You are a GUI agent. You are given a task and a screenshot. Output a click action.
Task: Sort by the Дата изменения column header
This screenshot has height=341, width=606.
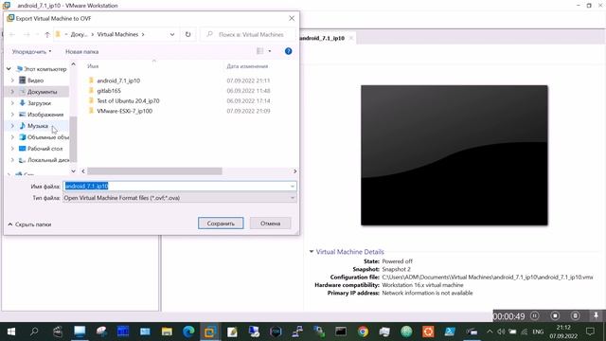click(x=247, y=66)
